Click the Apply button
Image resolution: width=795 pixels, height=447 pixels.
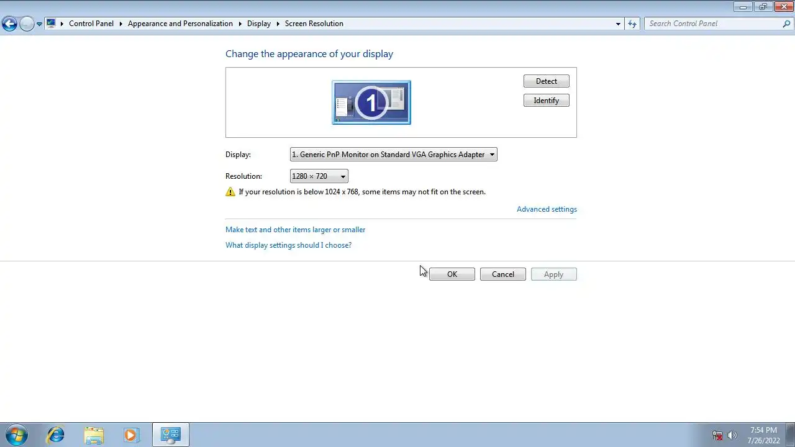coord(554,274)
